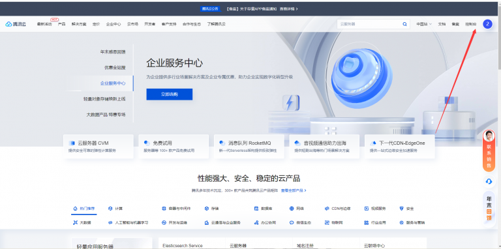Click the 腾讯云公告 badge
This screenshot has width=501, height=249.
pyautogui.click(x=210, y=9)
